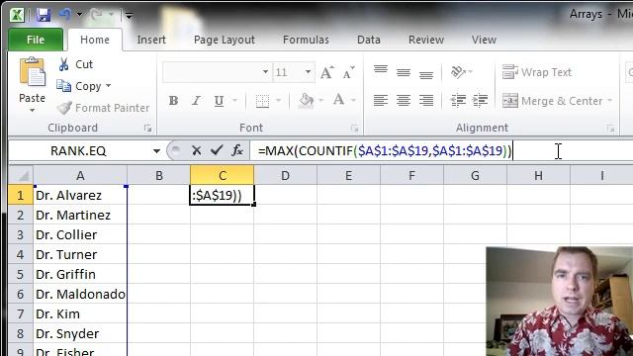The width and height of the screenshot is (633, 356).
Task: Select column H header
Action: pyautogui.click(x=538, y=176)
